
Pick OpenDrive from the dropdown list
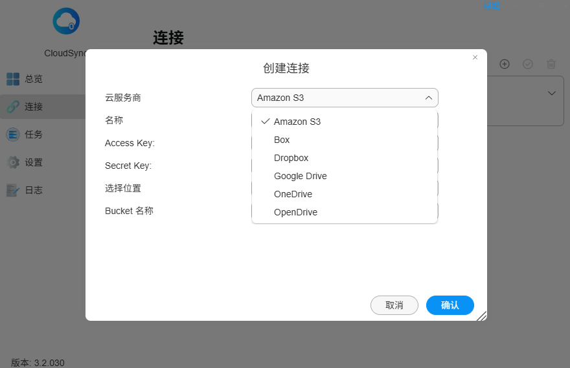coord(345,212)
